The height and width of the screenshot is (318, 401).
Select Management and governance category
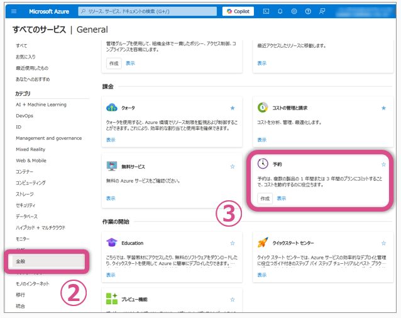point(49,138)
